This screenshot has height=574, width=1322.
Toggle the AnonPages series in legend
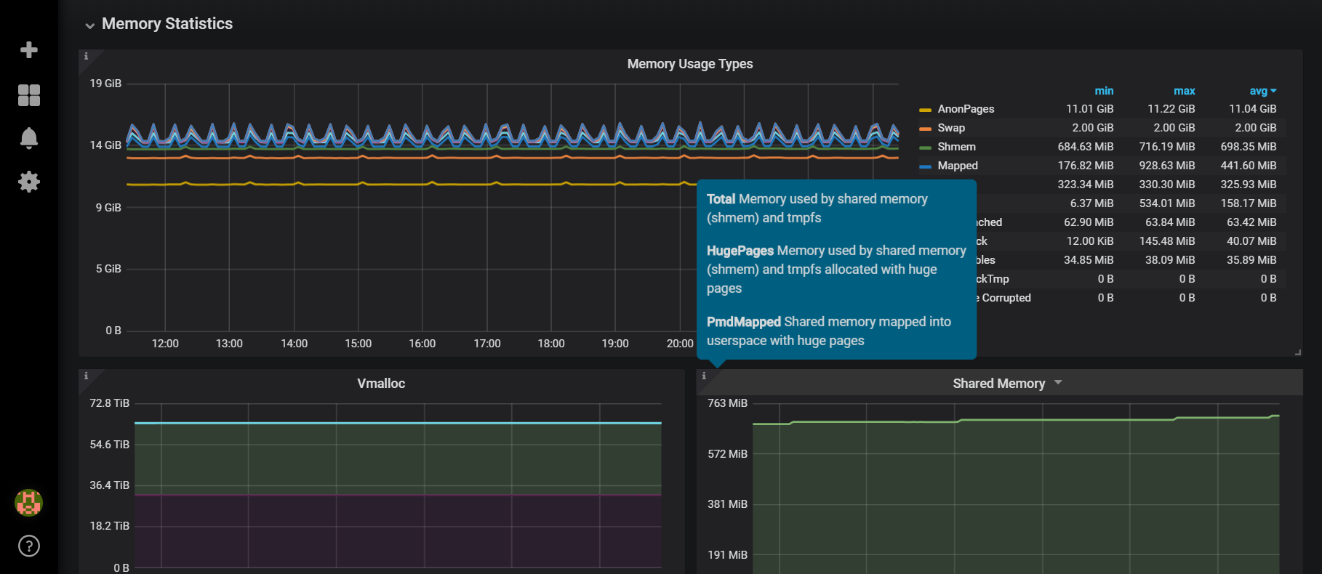pos(966,109)
